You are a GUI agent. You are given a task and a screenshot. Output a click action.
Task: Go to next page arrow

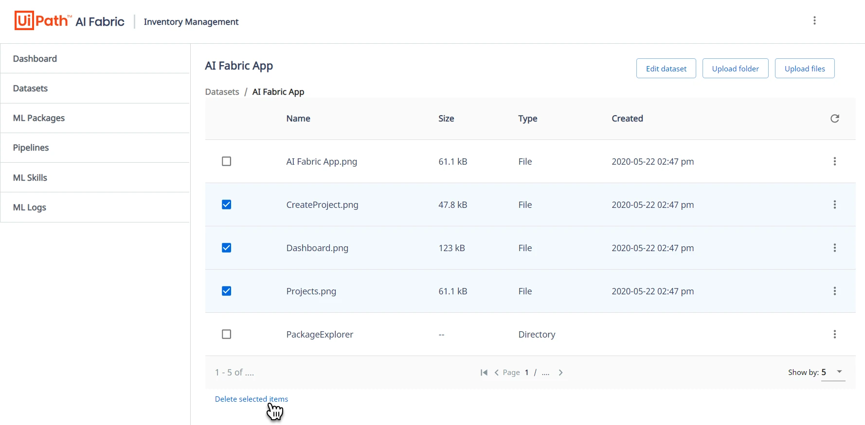560,373
